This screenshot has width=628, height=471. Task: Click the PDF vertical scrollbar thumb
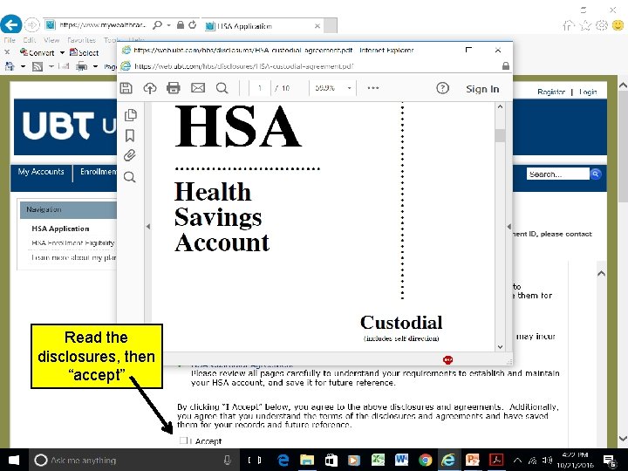tap(500, 135)
